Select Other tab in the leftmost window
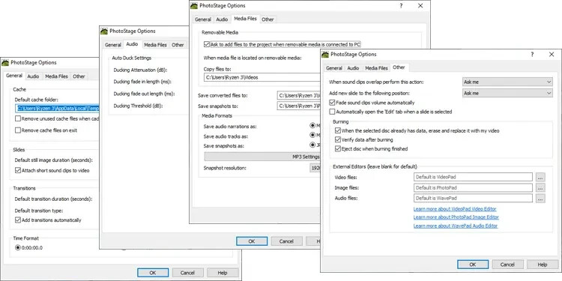 pyautogui.click(x=79, y=76)
